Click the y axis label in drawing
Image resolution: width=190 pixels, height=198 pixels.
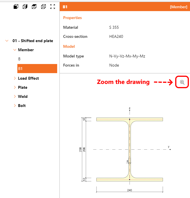click(169, 147)
